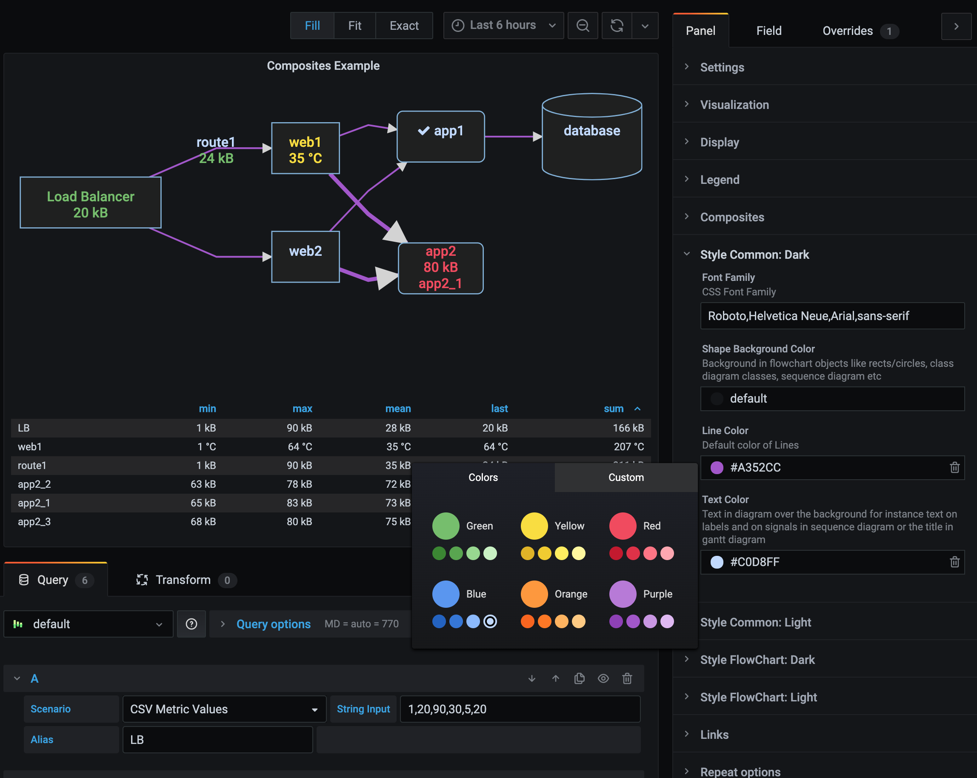Viewport: 977px width, 778px height.
Task: Click the duplicate query icon in query row
Action: tap(580, 679)
